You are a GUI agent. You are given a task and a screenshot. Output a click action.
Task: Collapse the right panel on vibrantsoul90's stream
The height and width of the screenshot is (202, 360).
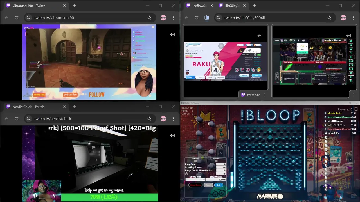(172, 35)
